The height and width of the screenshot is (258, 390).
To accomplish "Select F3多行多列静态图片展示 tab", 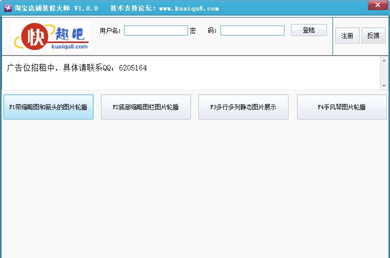I will 243,107.
